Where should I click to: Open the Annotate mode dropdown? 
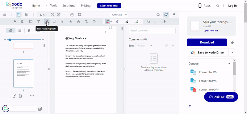click(119, 15)
